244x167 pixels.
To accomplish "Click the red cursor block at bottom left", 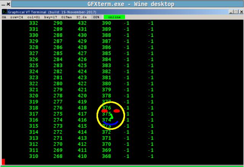I will click(3, 162).
